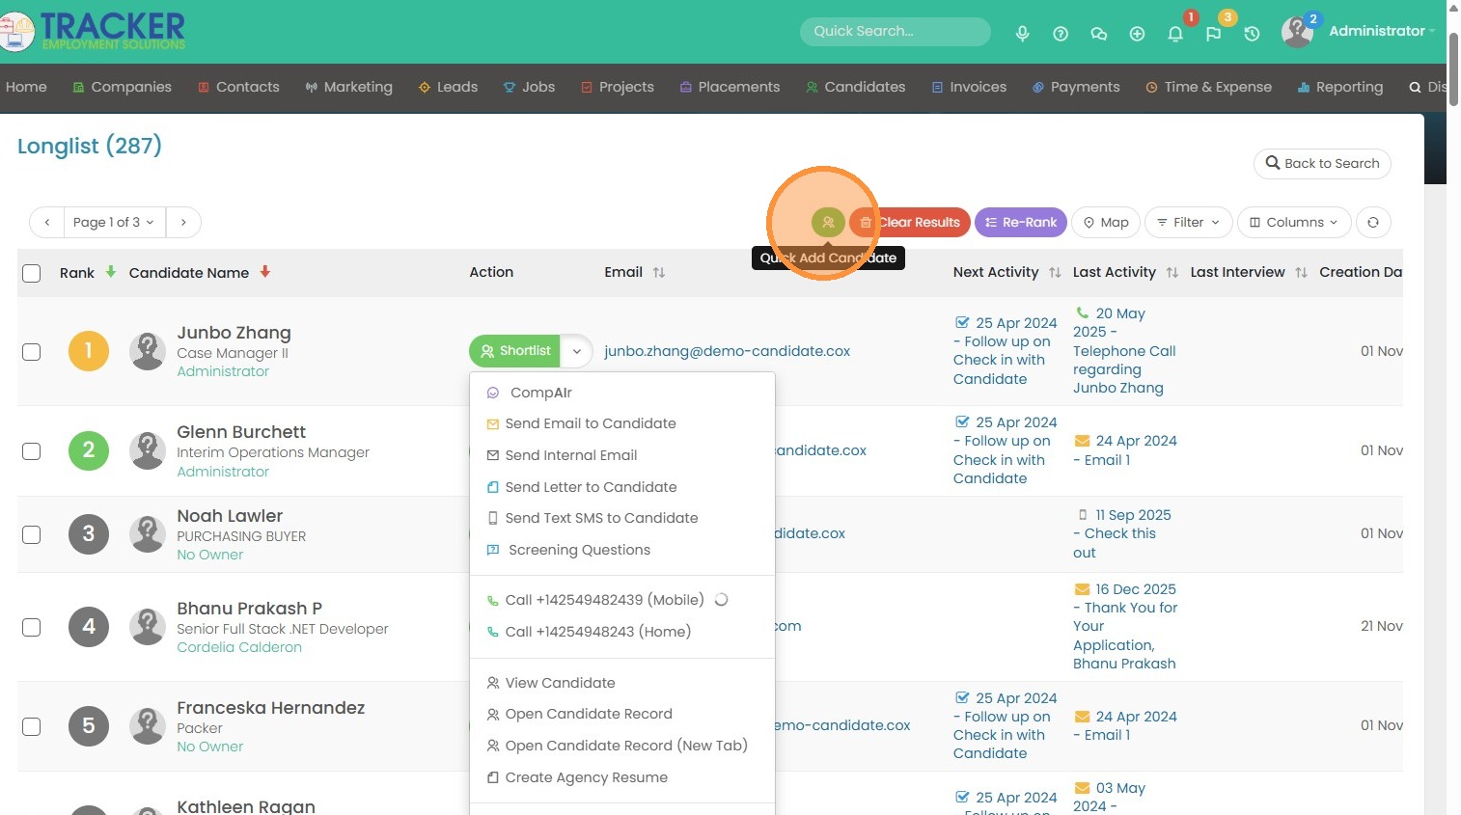
Task: Check the box for Glenn Burchett
Action: 32,451
